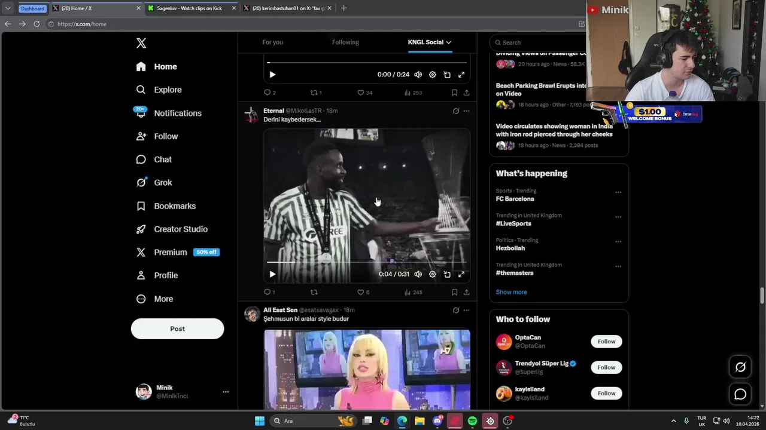Open Grok actions on Ali Esat Sen post
The width and height of the screenshot is (766, 430).
coord(456,310)
